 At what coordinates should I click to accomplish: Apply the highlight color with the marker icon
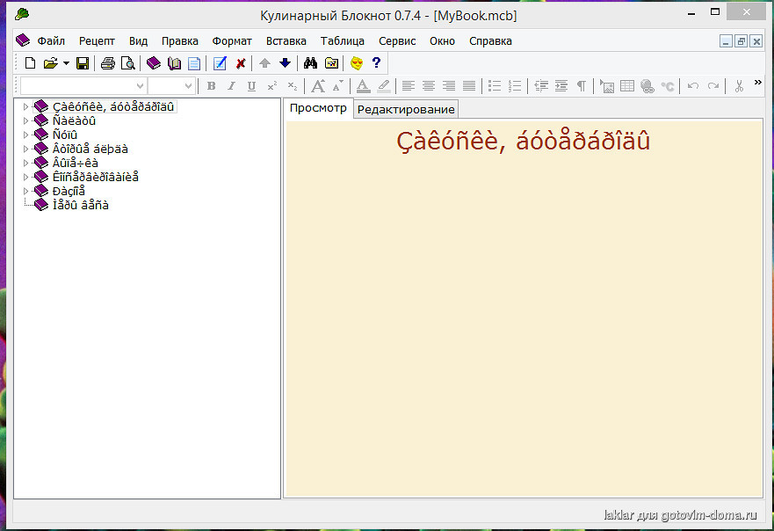pyautogui.click(x=384, y=86)
